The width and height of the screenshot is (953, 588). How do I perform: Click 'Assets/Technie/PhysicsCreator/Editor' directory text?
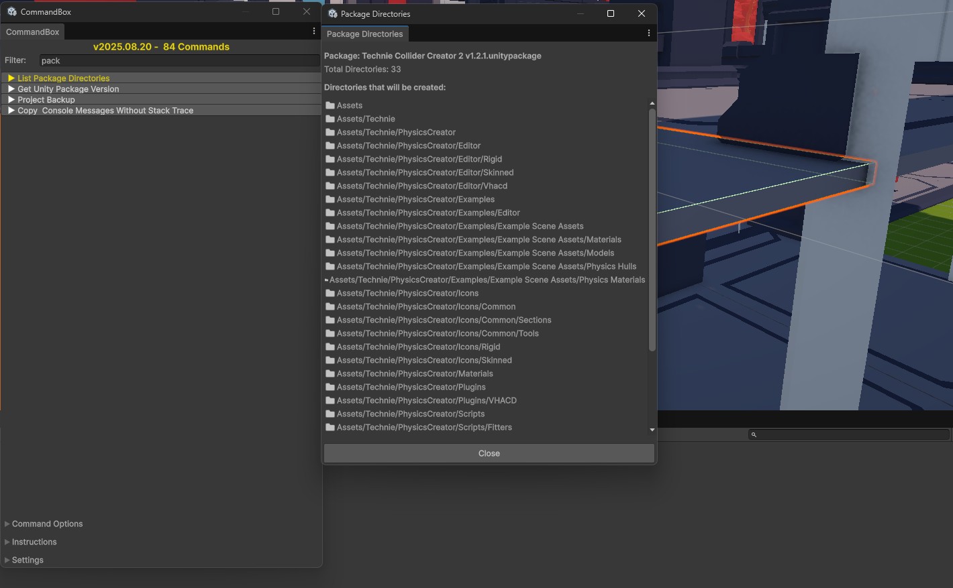point(409,145)
